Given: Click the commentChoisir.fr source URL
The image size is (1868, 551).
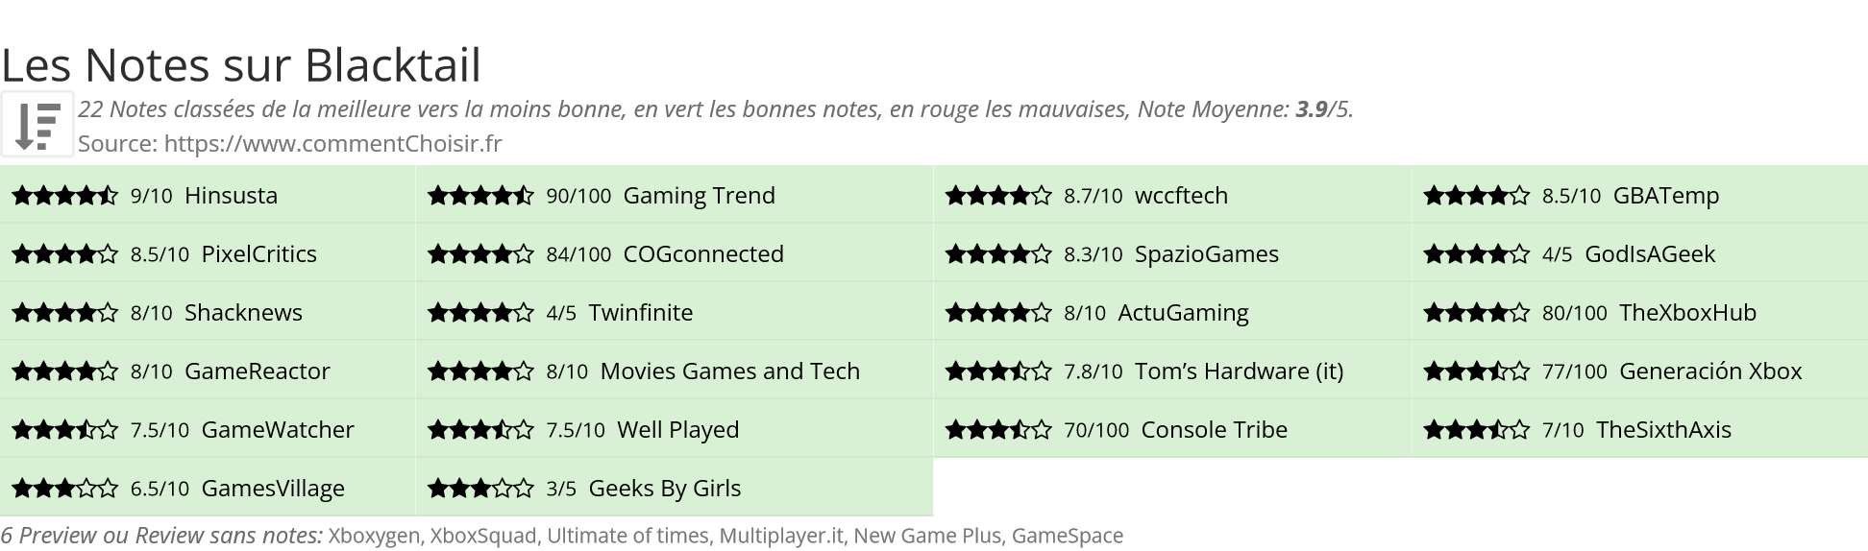Looking at the screenshot, I should pos(332,144).
